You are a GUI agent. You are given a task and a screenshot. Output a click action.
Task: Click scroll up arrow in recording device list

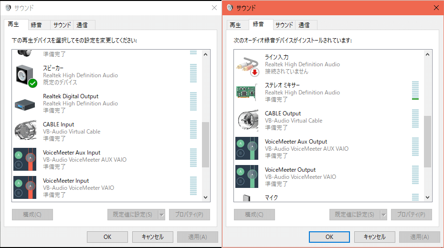[428, 54]
